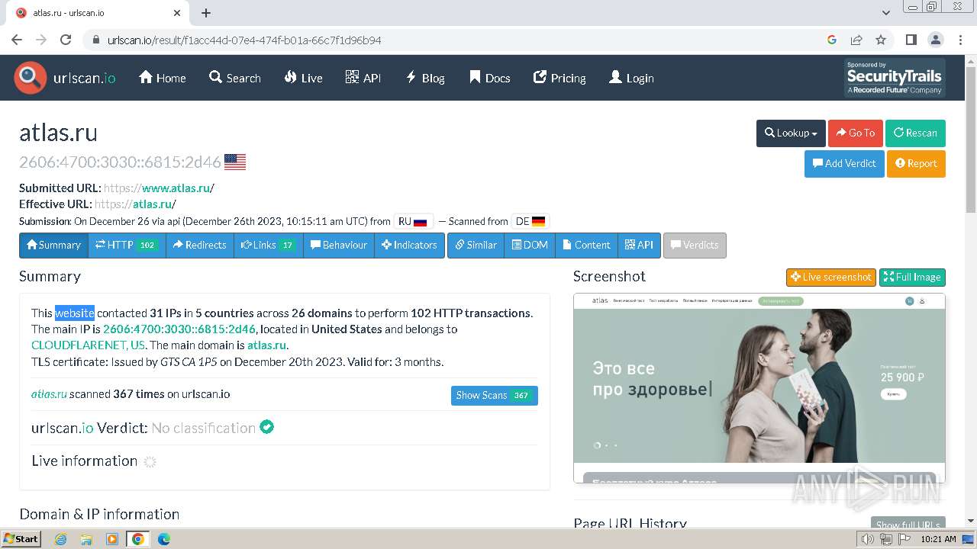Open the DOM tab
This screenshot has height=549, width=977.
pos(530,245)
